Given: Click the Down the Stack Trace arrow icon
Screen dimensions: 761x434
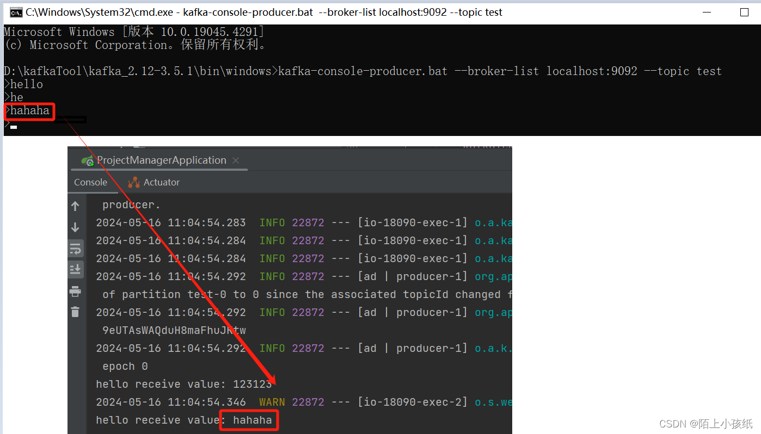Looking at the screenshot, I should coord(75,227).
